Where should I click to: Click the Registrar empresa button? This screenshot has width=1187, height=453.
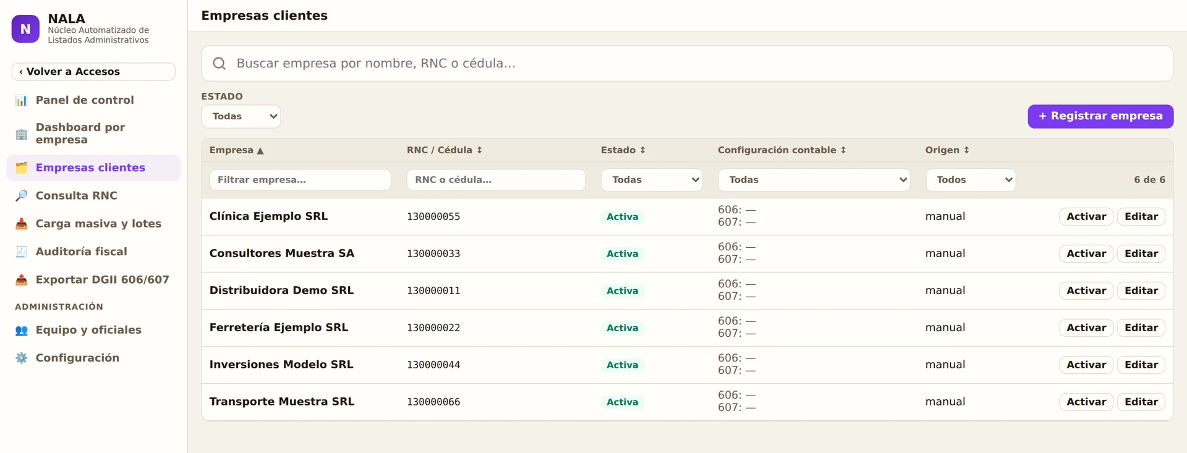pos(1100,116)
